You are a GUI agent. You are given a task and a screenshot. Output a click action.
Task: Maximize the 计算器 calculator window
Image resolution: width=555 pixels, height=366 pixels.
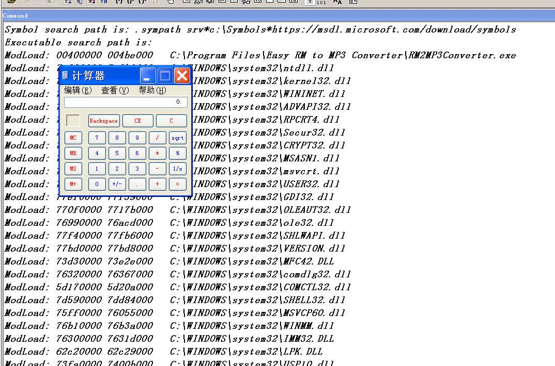(x=165, y=76)
